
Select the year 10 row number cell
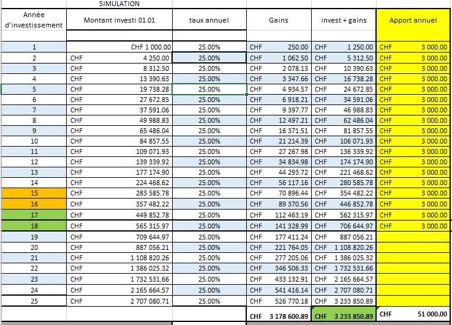[x=34, y=141]
